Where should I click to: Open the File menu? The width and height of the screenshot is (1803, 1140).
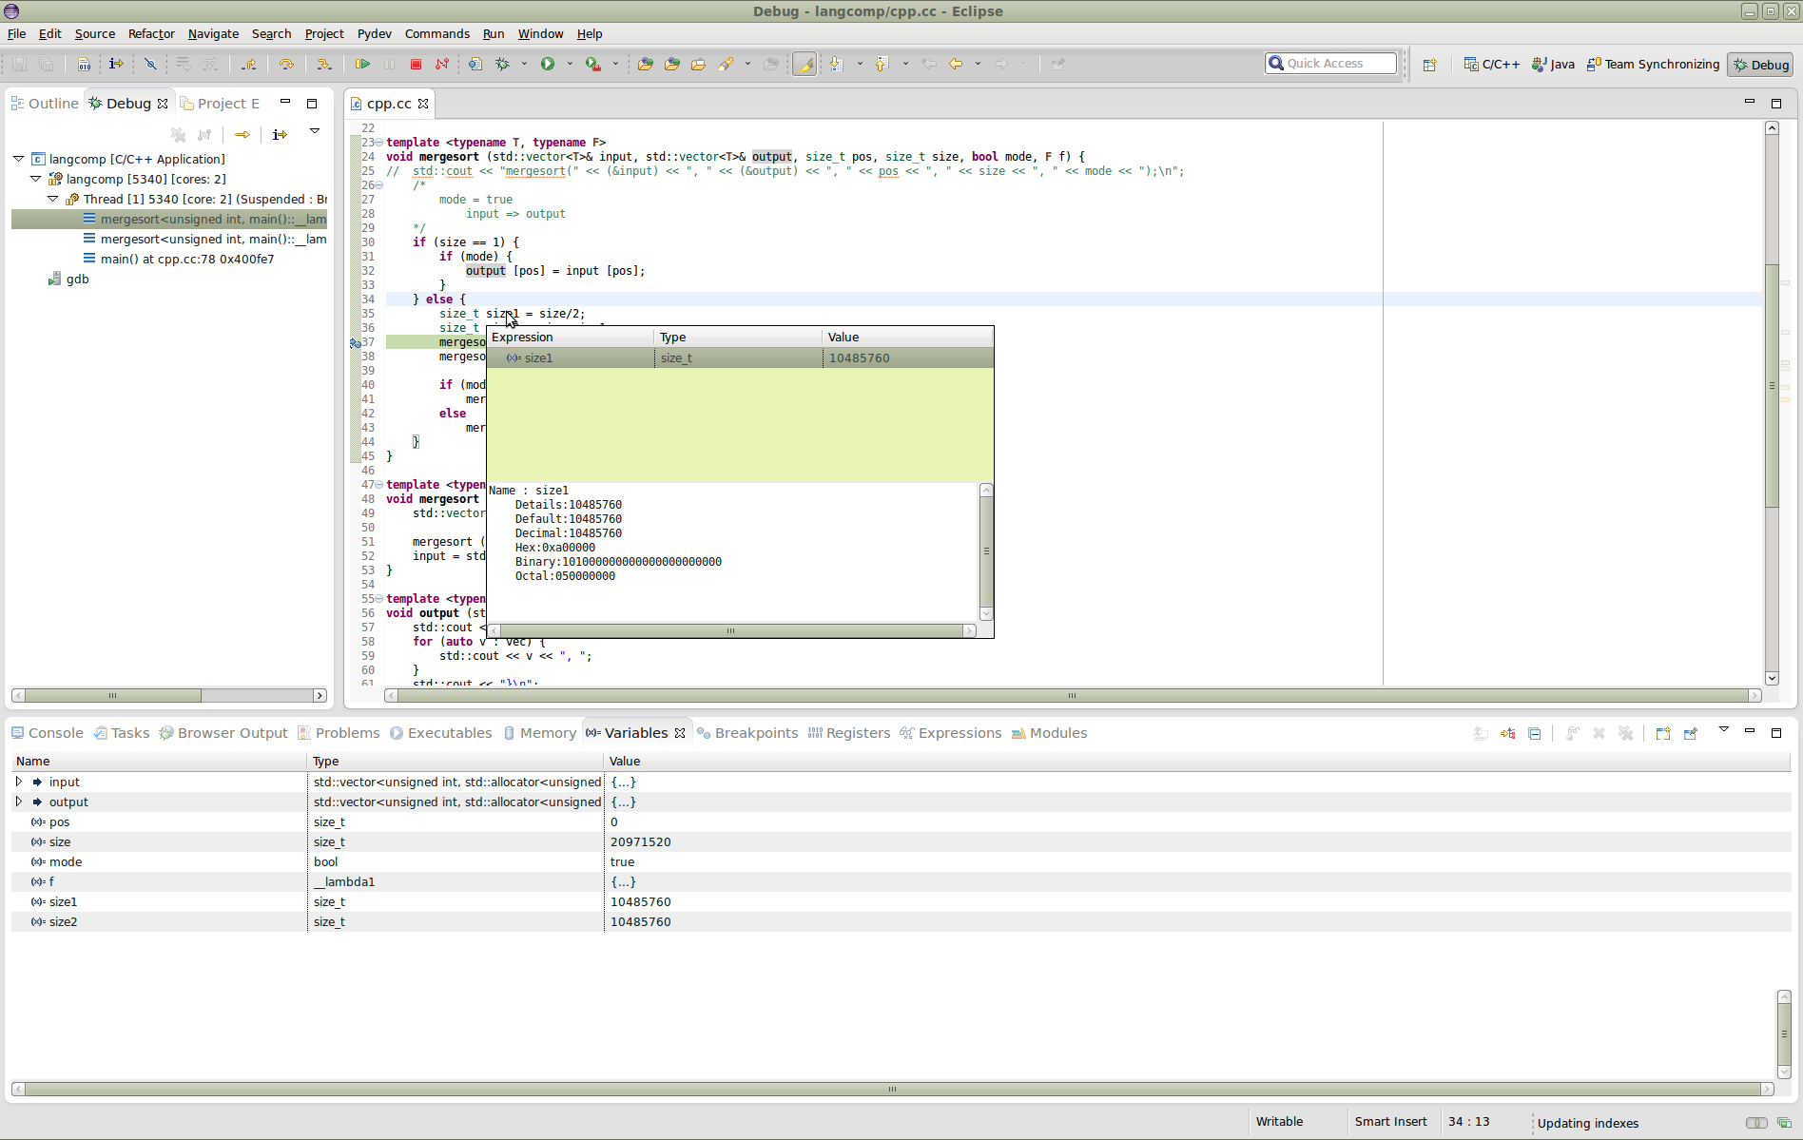pos(17,33)
